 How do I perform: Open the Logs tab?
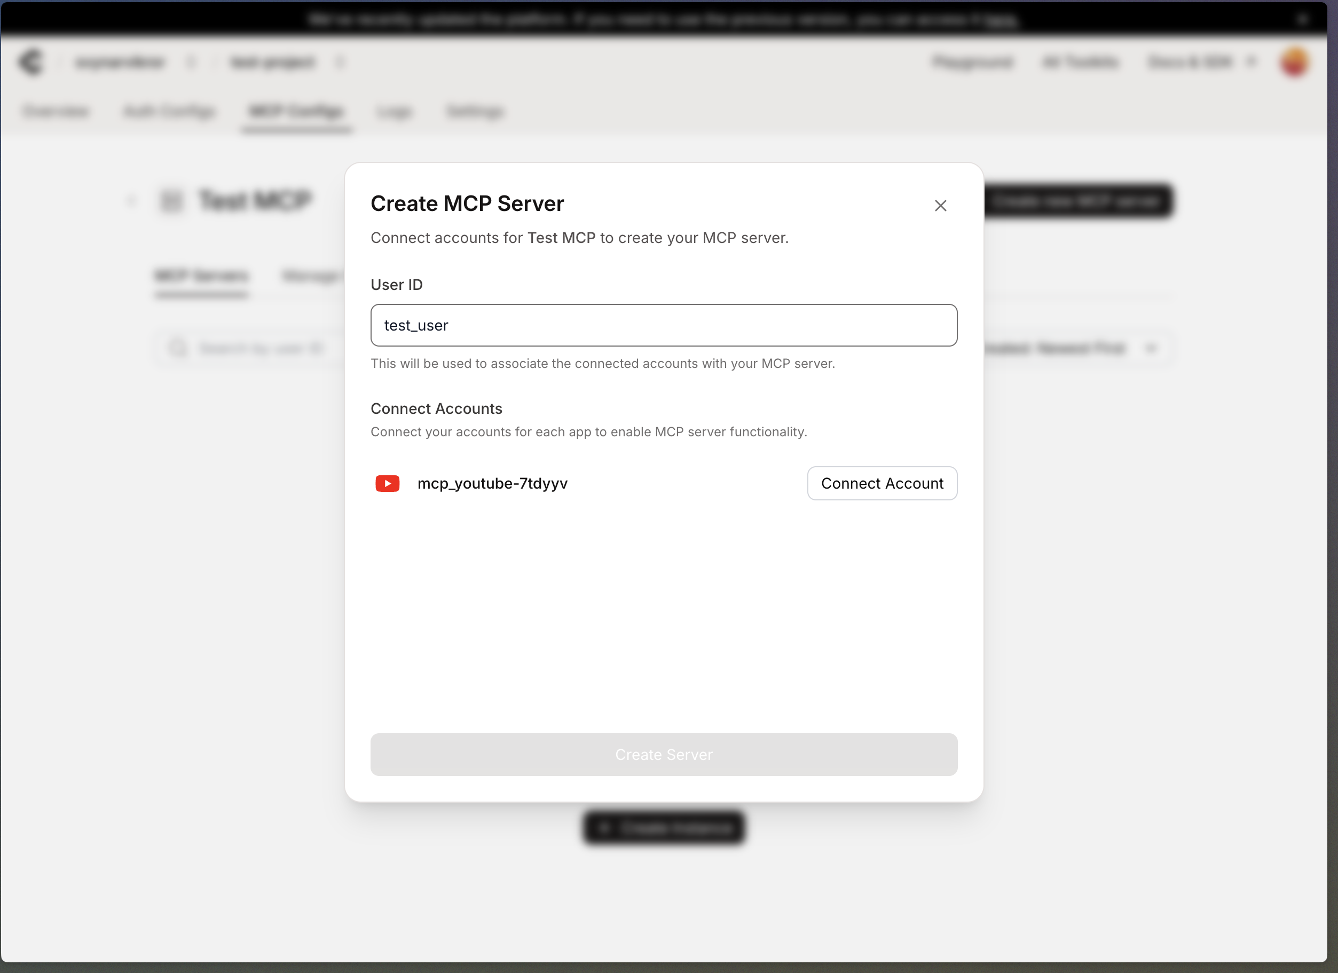click(x=394, y=112)
